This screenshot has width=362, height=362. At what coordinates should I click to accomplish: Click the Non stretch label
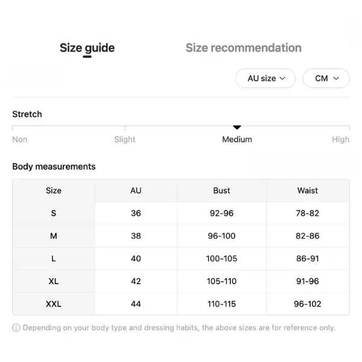(20, 139)
